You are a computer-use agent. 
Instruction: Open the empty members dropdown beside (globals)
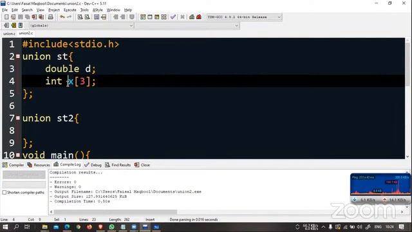click(187, 26)
